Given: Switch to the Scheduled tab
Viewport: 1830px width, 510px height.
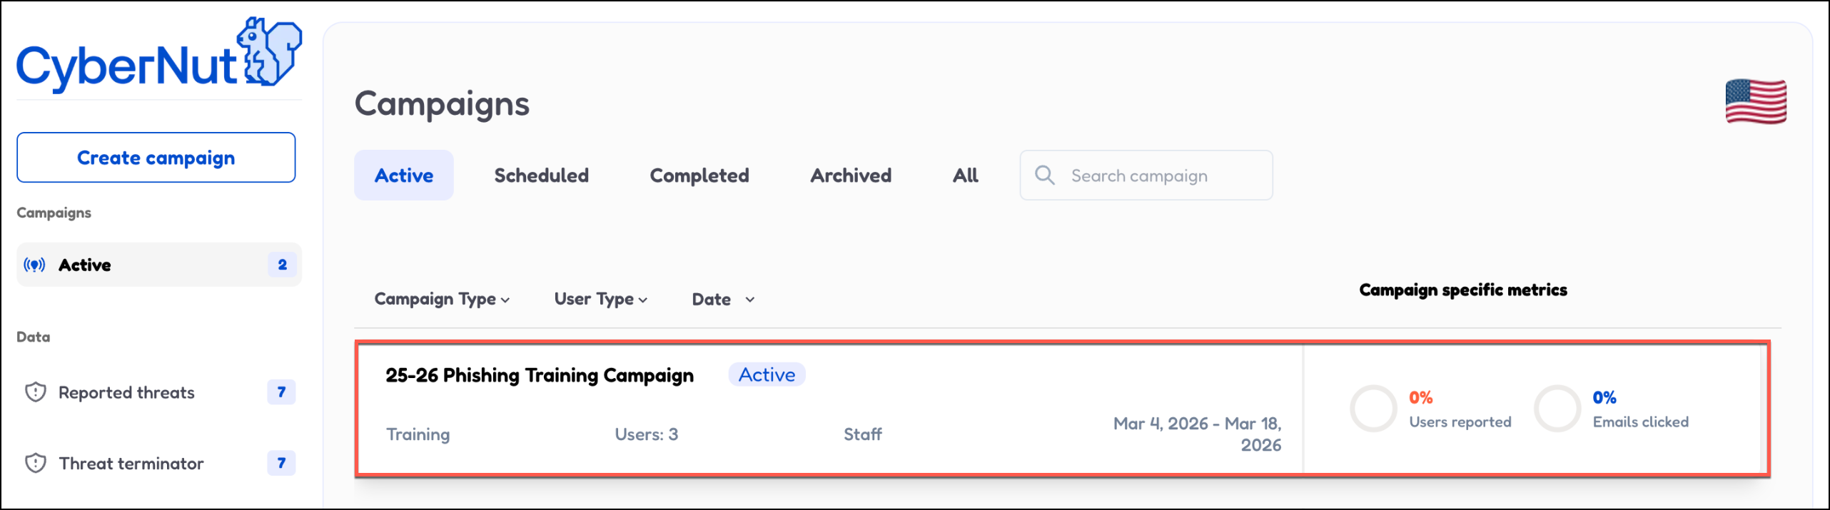Looking at the screenshot, I should pyautogui.click(x=541, y=175).
